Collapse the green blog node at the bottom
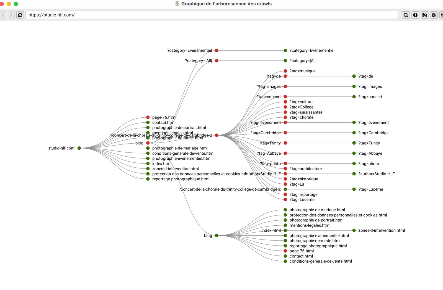The image size is (443, 290). [217, 236]
